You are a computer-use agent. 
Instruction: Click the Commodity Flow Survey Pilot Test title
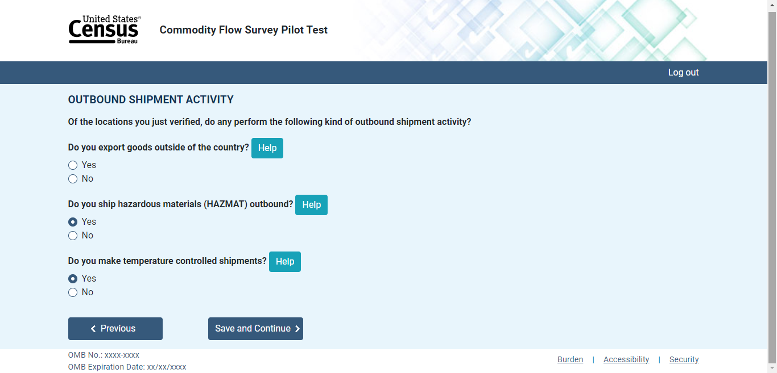pyautogui.click(x=243, y=30)
